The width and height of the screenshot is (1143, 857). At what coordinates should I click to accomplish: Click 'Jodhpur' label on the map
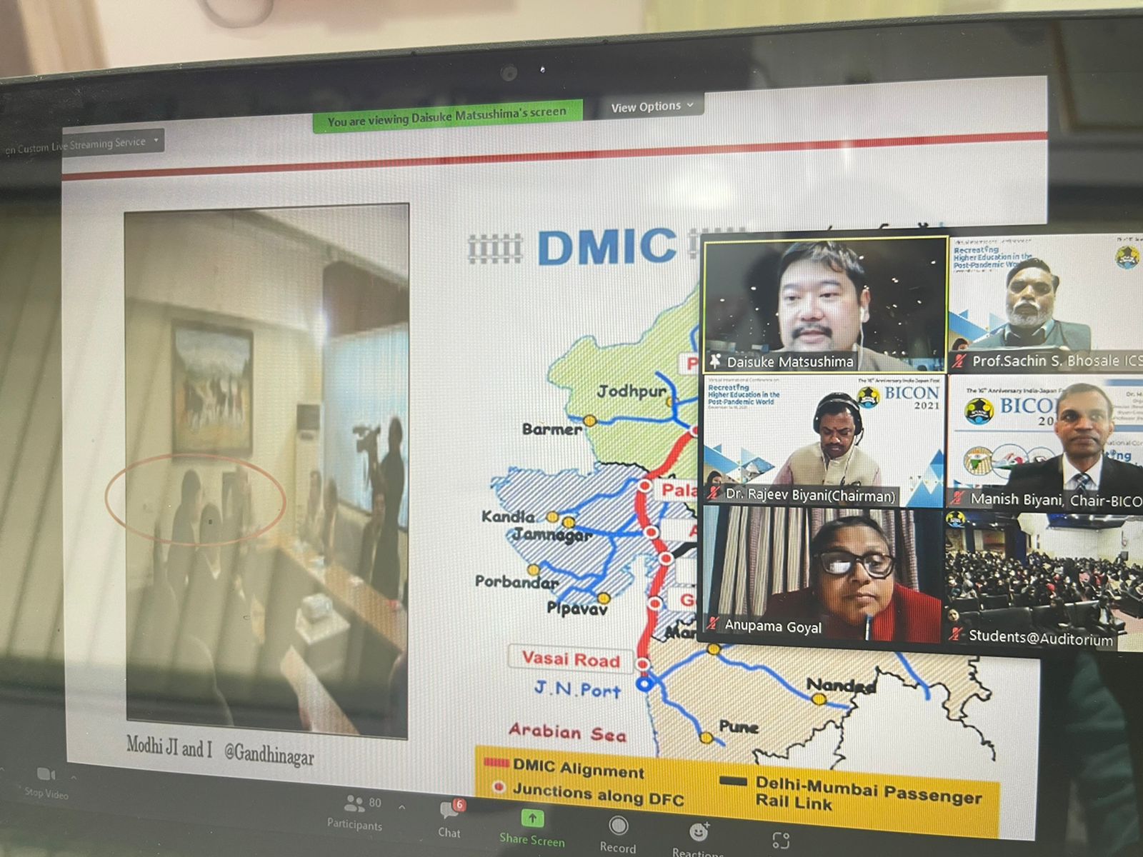click(x=632, y=391)
